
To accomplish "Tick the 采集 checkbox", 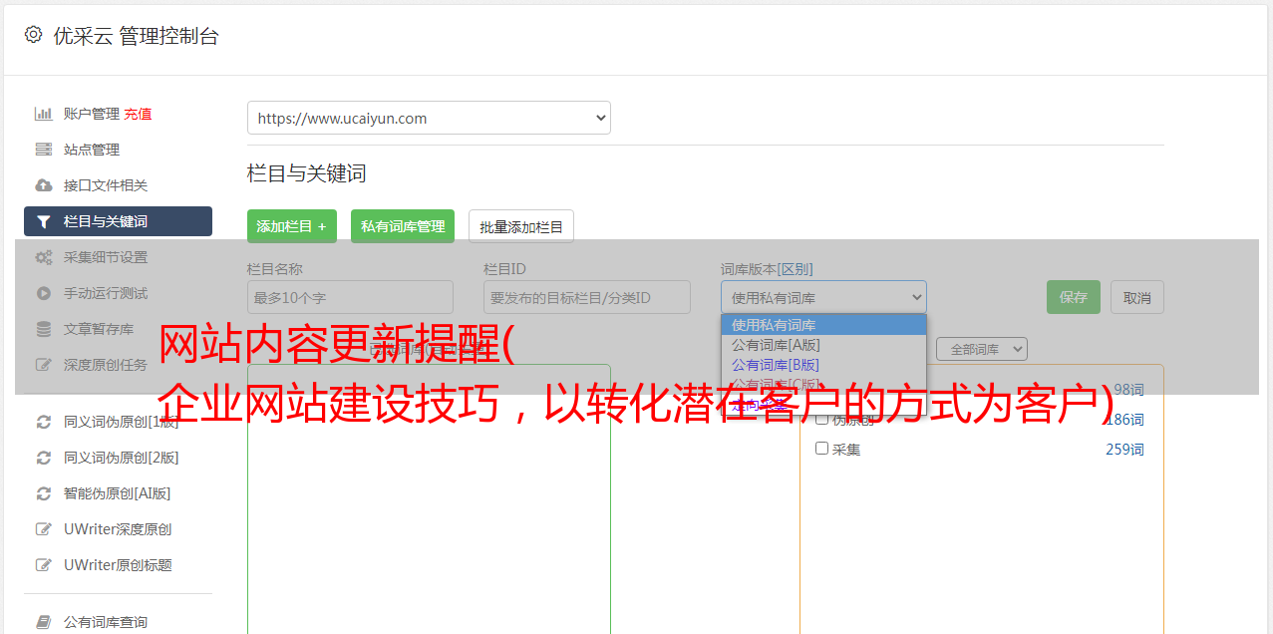I will (x=822, y=449).
